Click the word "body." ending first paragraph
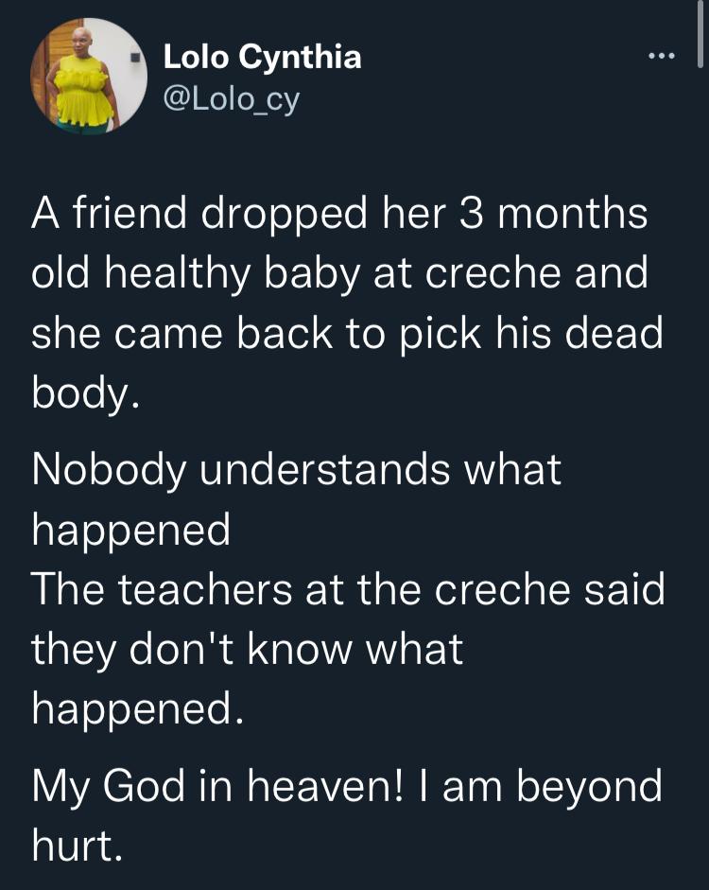The width and height of the screenshot is (709, 890). coord(87,394)
